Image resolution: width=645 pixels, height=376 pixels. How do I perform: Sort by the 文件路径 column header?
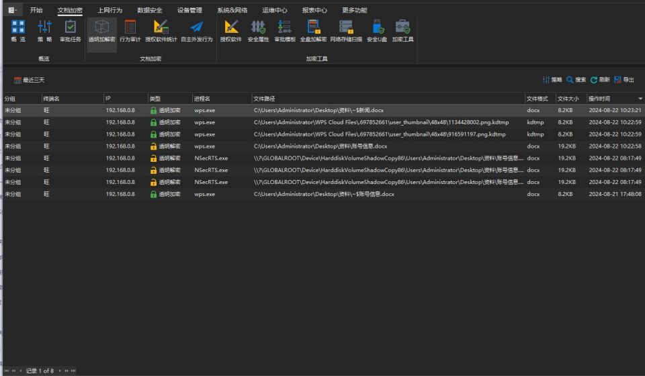pos(388,99)
